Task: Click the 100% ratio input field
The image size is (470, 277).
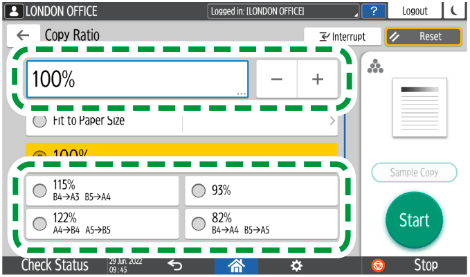Action: coord(136,79)
